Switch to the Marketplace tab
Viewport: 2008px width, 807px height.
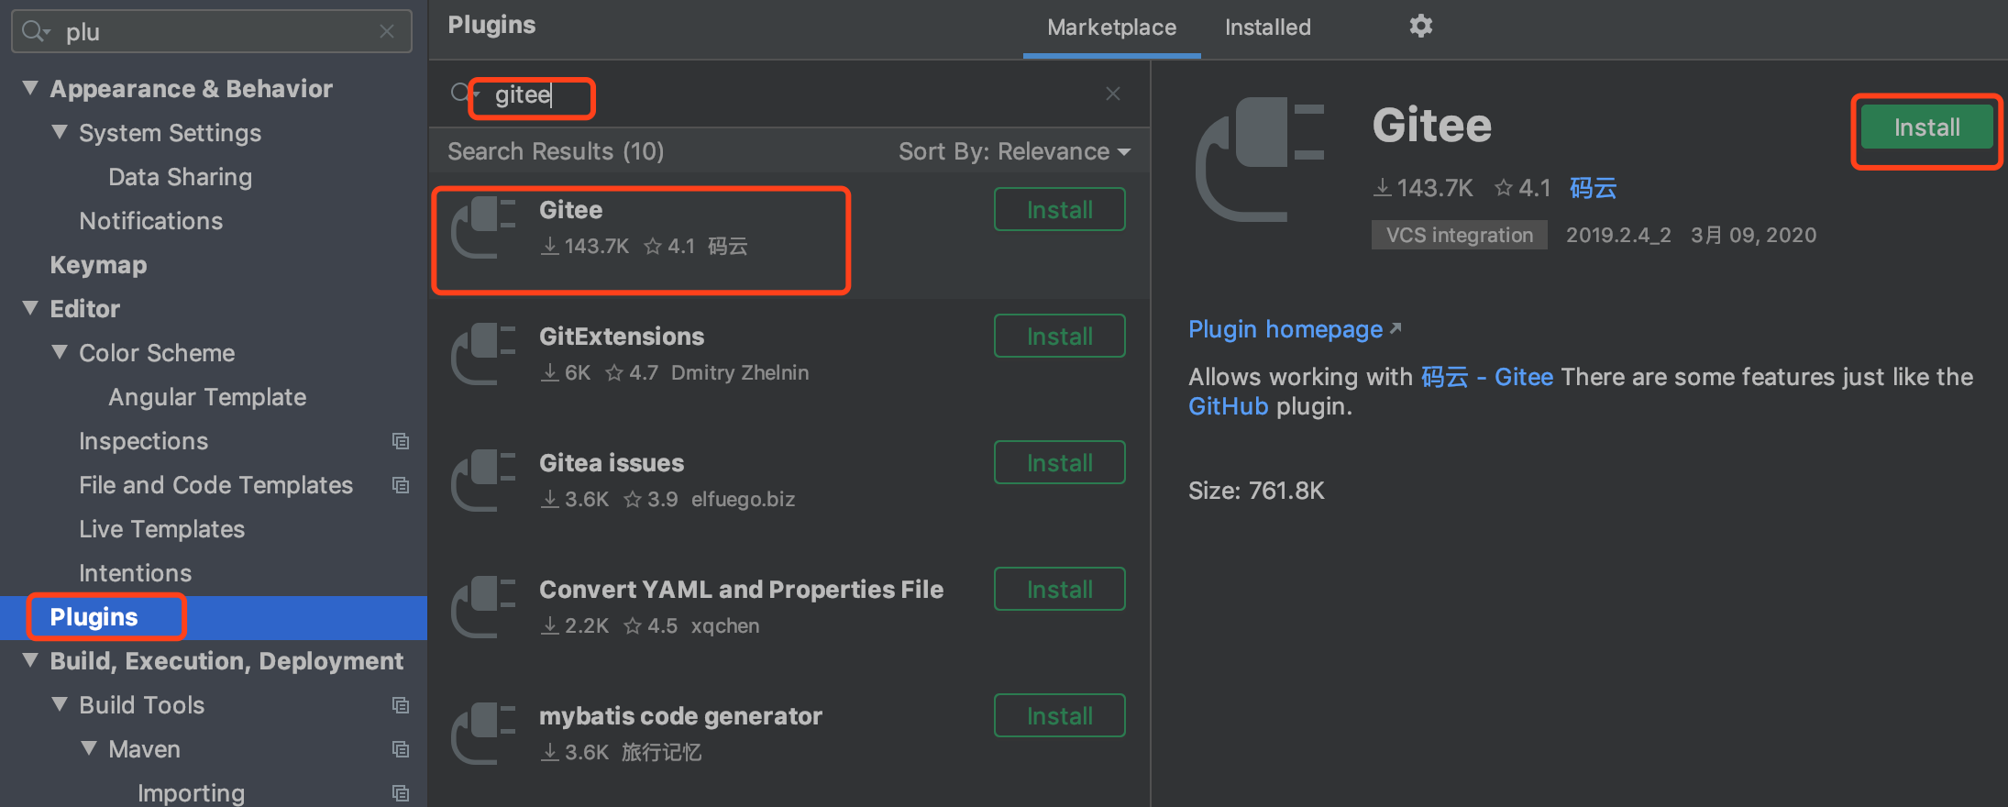tap(1111, 28)
